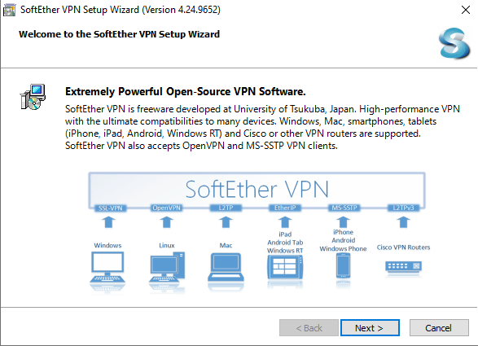Click the arrow above Windows

point(108,222)
